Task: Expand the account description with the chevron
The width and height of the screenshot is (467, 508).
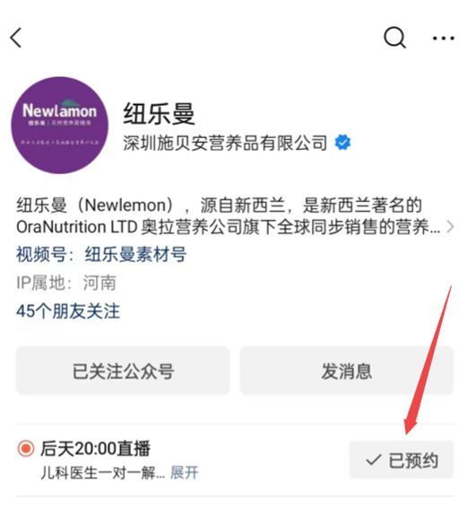Action: coord(450,227)
